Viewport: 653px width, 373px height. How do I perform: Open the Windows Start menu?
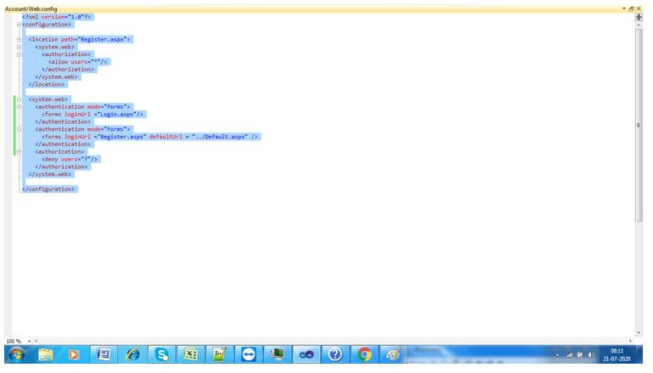click(17, 354)
